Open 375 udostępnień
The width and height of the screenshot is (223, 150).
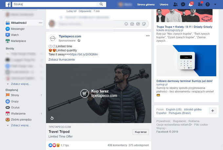point(139,145)
